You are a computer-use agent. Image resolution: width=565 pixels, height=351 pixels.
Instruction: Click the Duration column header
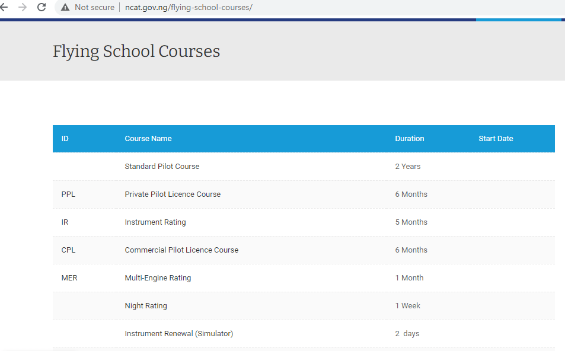[x=409, y=139]
